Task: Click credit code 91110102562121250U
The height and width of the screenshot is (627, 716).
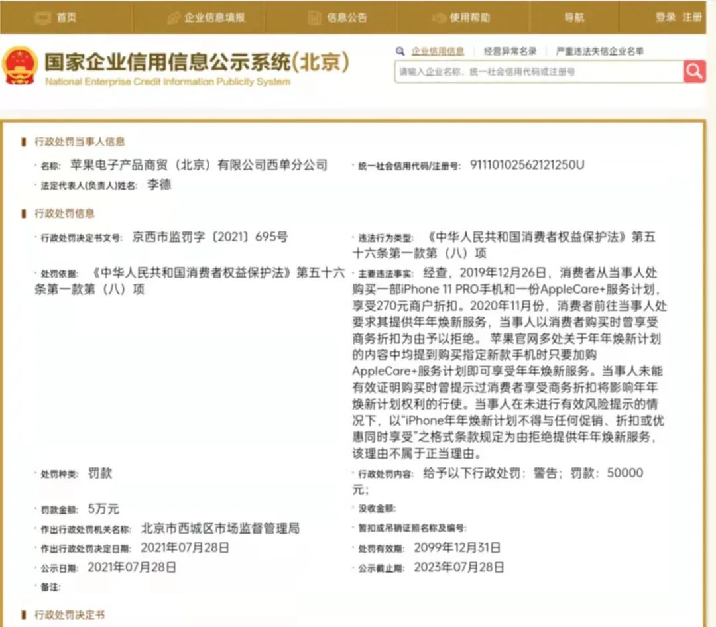Action: pyautogui.click(x=527, y=165)
